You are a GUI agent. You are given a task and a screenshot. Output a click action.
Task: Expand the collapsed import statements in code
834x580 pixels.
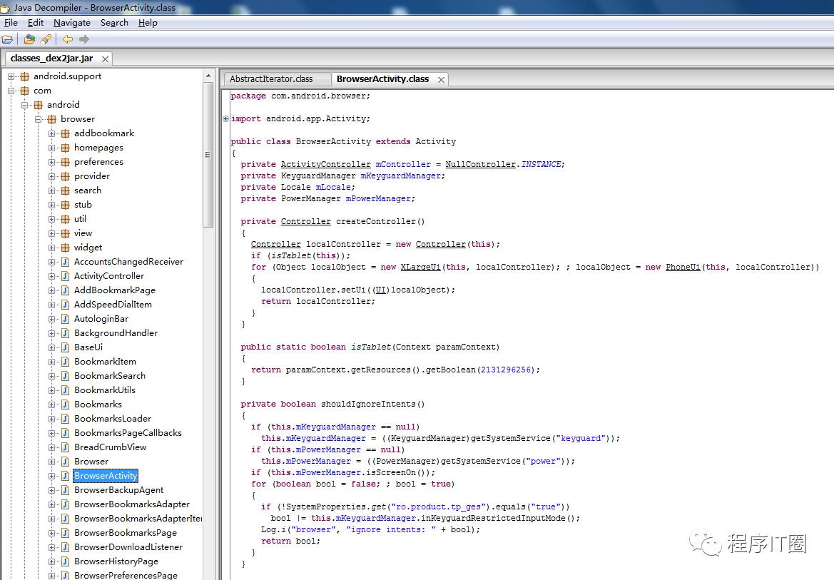[226, 118]
